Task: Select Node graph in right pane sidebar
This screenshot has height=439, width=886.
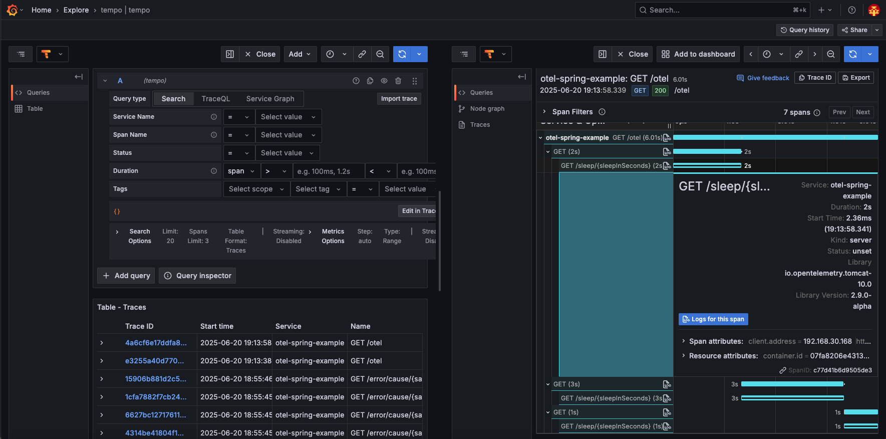Action: coord(493,109)
